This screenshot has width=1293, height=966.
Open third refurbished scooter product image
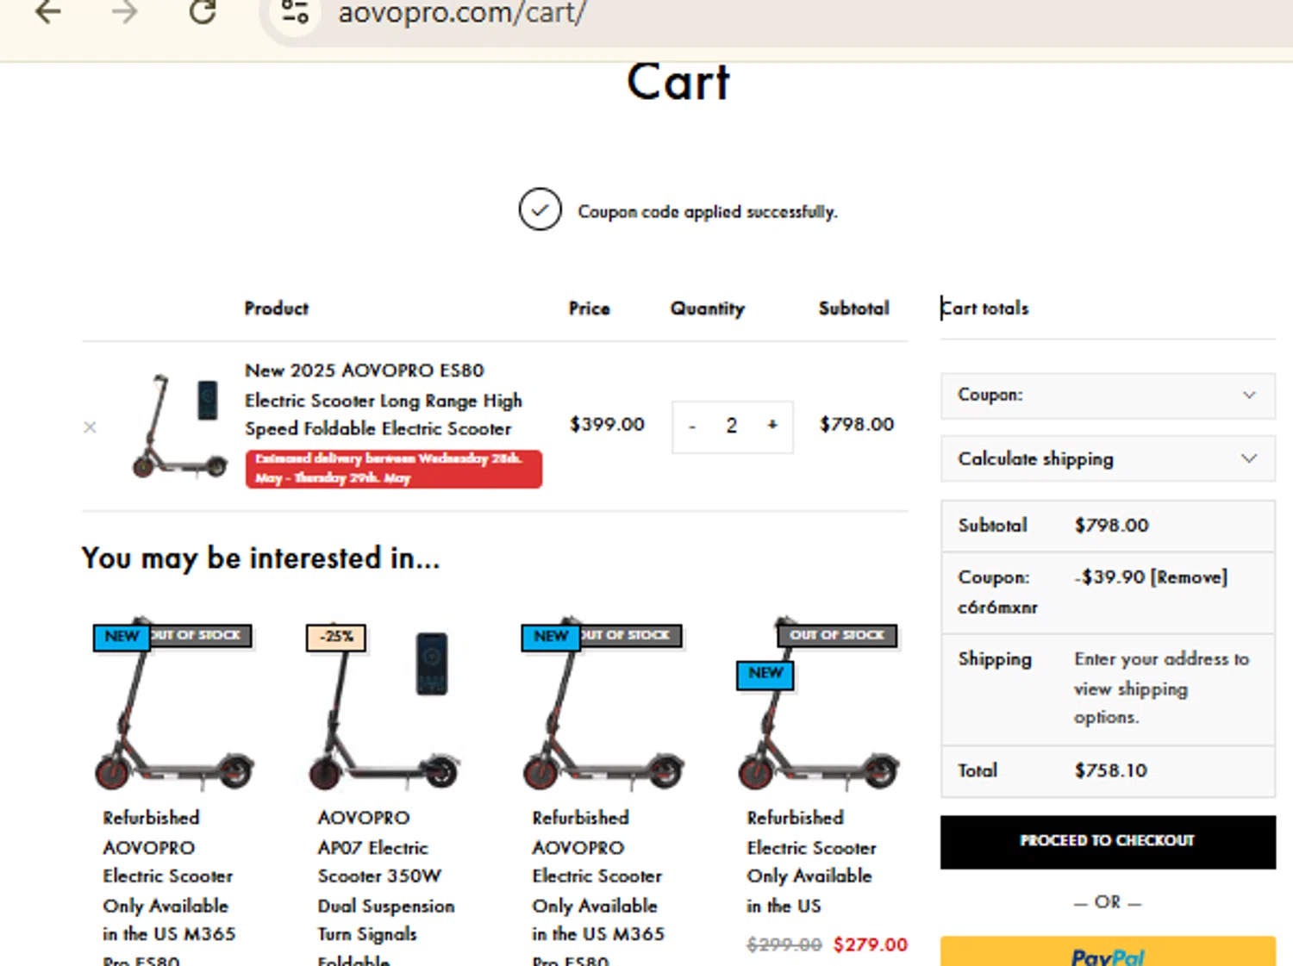click(x=603, y=704)
